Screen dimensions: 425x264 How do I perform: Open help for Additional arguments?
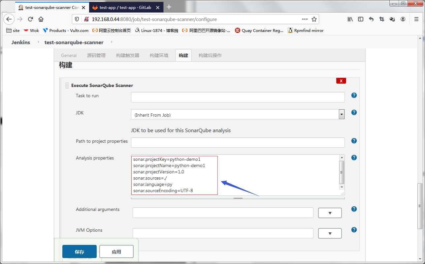[354, 209]
